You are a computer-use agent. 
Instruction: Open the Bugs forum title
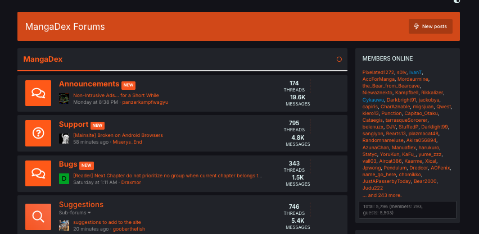pos(68,164)
